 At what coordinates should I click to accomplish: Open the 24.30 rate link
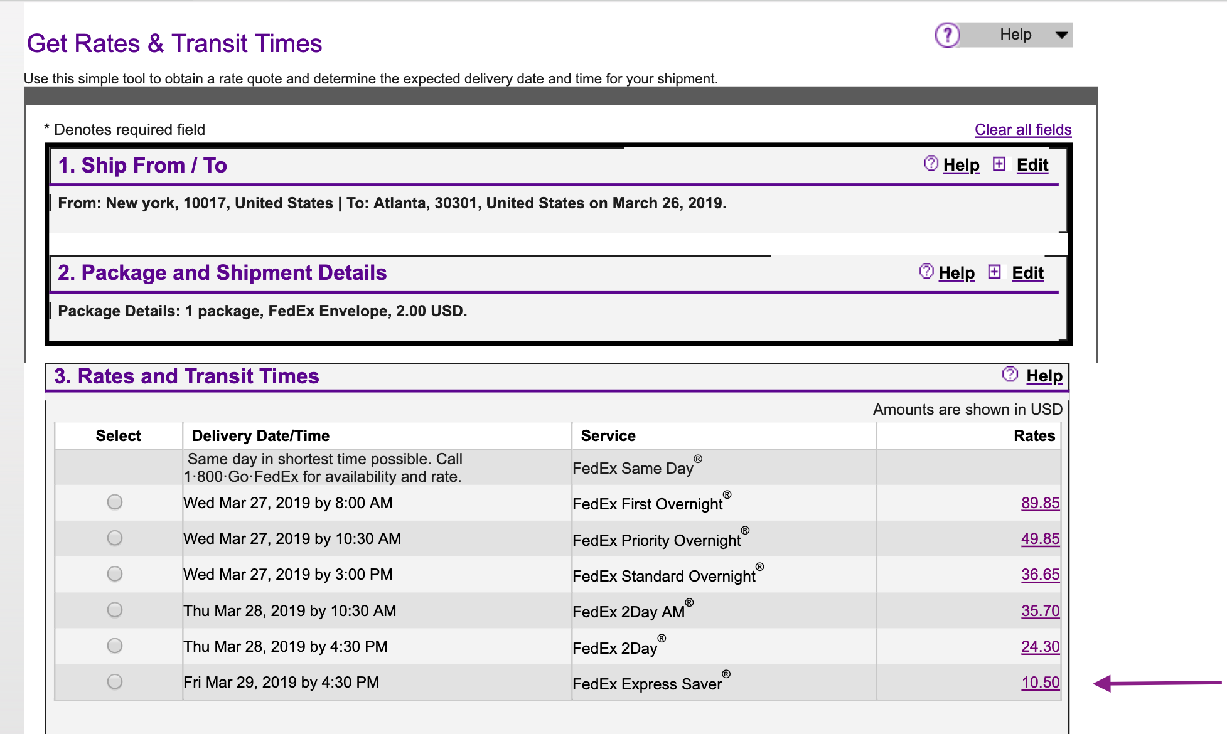point(1040,647)
